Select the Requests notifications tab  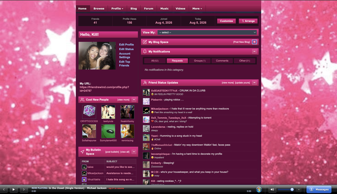pyautogui.click(x=177, y=61)
